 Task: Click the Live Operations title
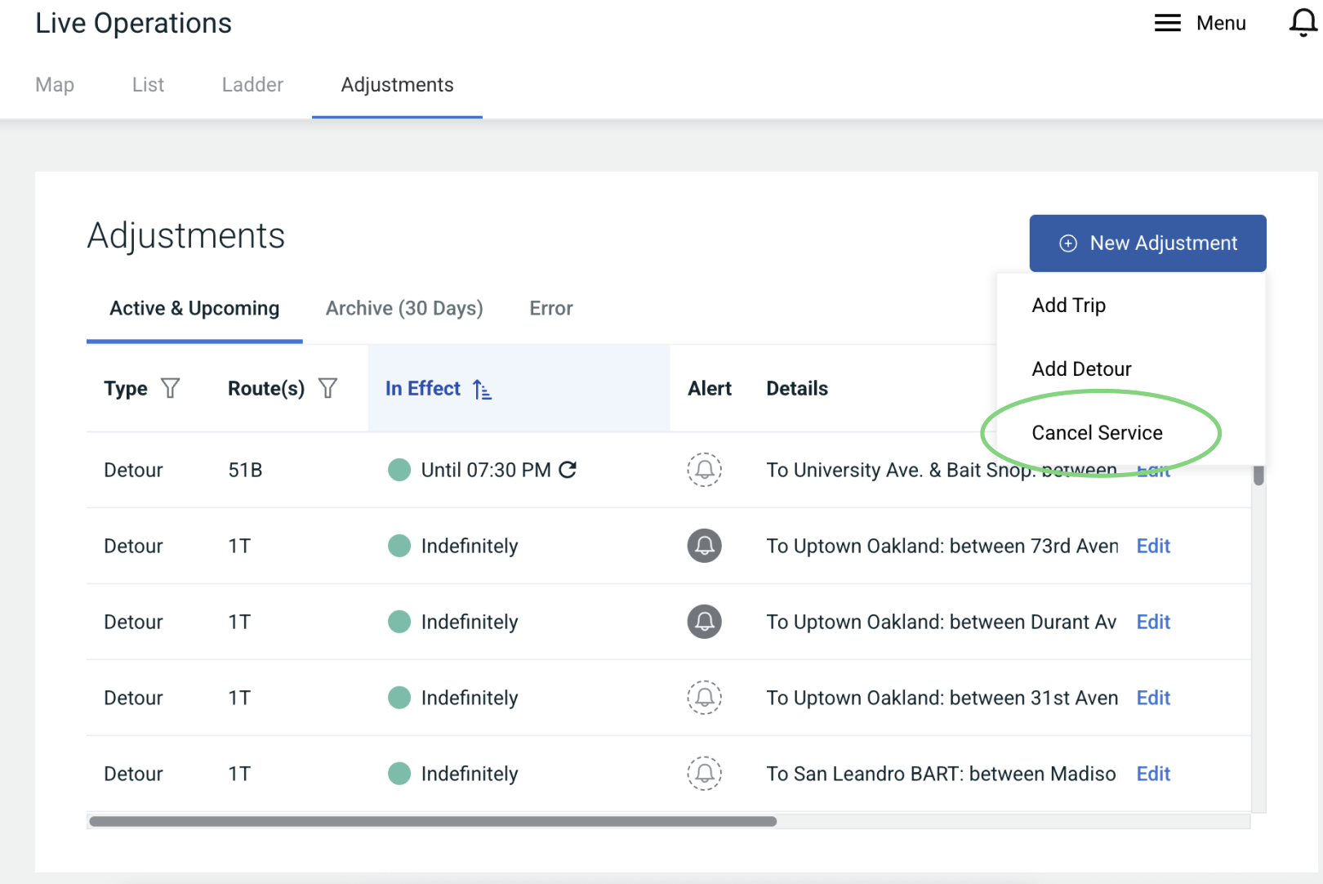[134, 24]
